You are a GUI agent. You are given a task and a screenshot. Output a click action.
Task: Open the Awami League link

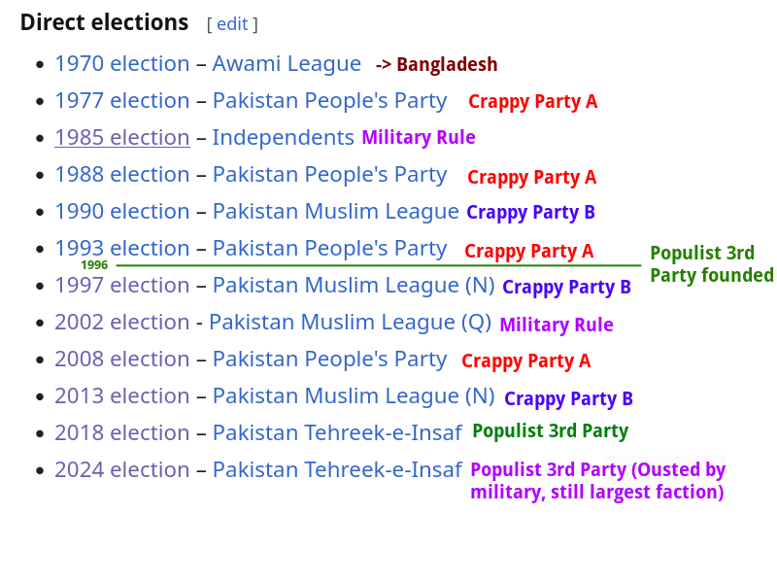[287, 63]
